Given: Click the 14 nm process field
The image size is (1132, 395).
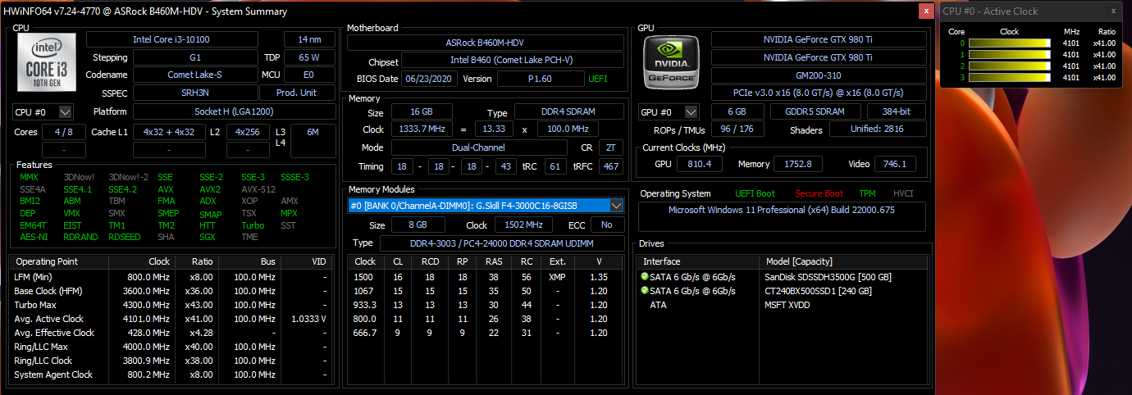Looking at the screenshot, I should click(308, 39).
